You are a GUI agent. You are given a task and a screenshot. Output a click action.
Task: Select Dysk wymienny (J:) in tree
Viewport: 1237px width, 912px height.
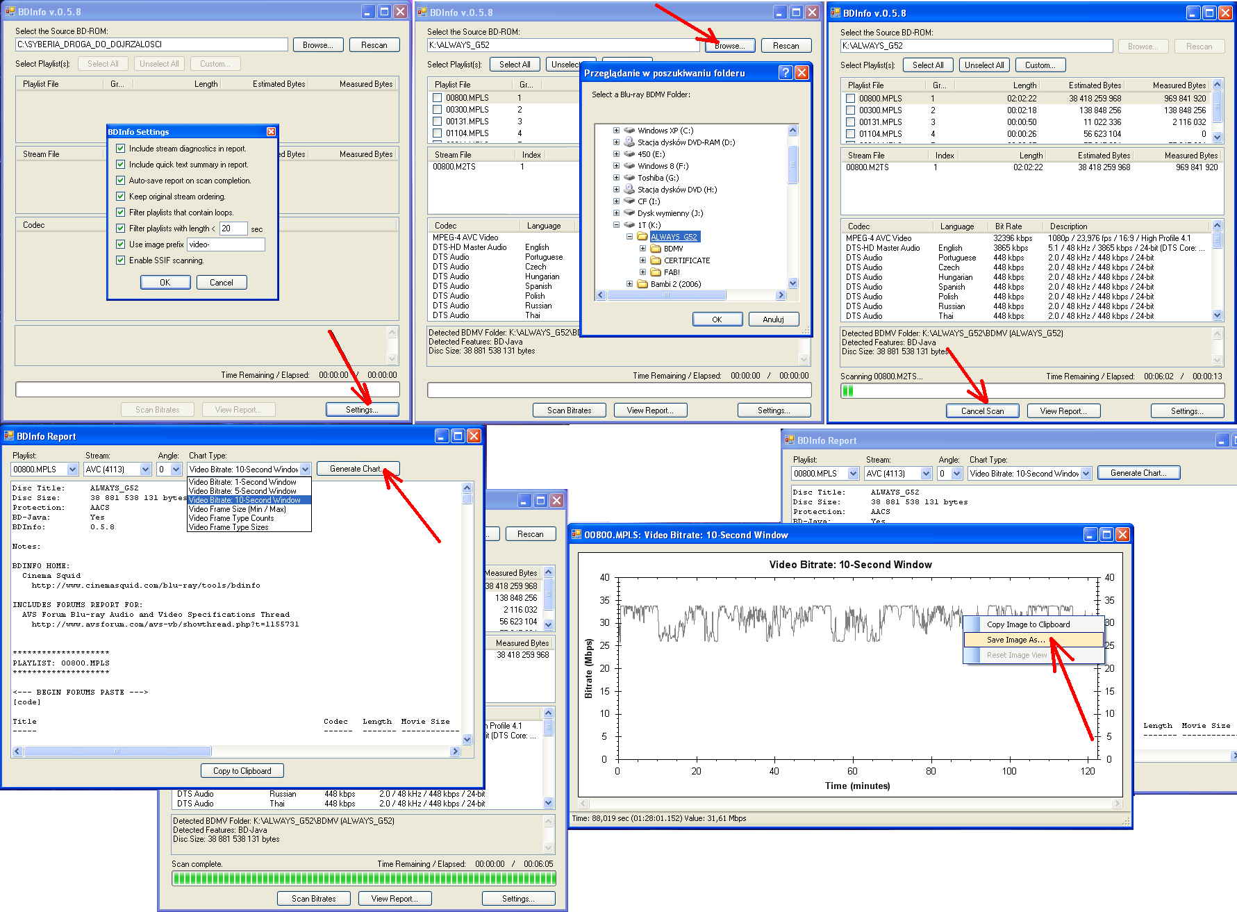pyautogui.click(x=670, y=213)
